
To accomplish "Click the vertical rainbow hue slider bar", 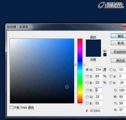I will pos(80,71).
